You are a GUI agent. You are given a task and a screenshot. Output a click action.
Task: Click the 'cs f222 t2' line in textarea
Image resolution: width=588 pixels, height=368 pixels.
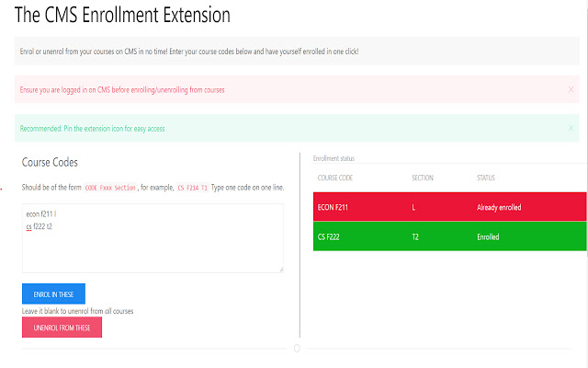click(39, 226)
